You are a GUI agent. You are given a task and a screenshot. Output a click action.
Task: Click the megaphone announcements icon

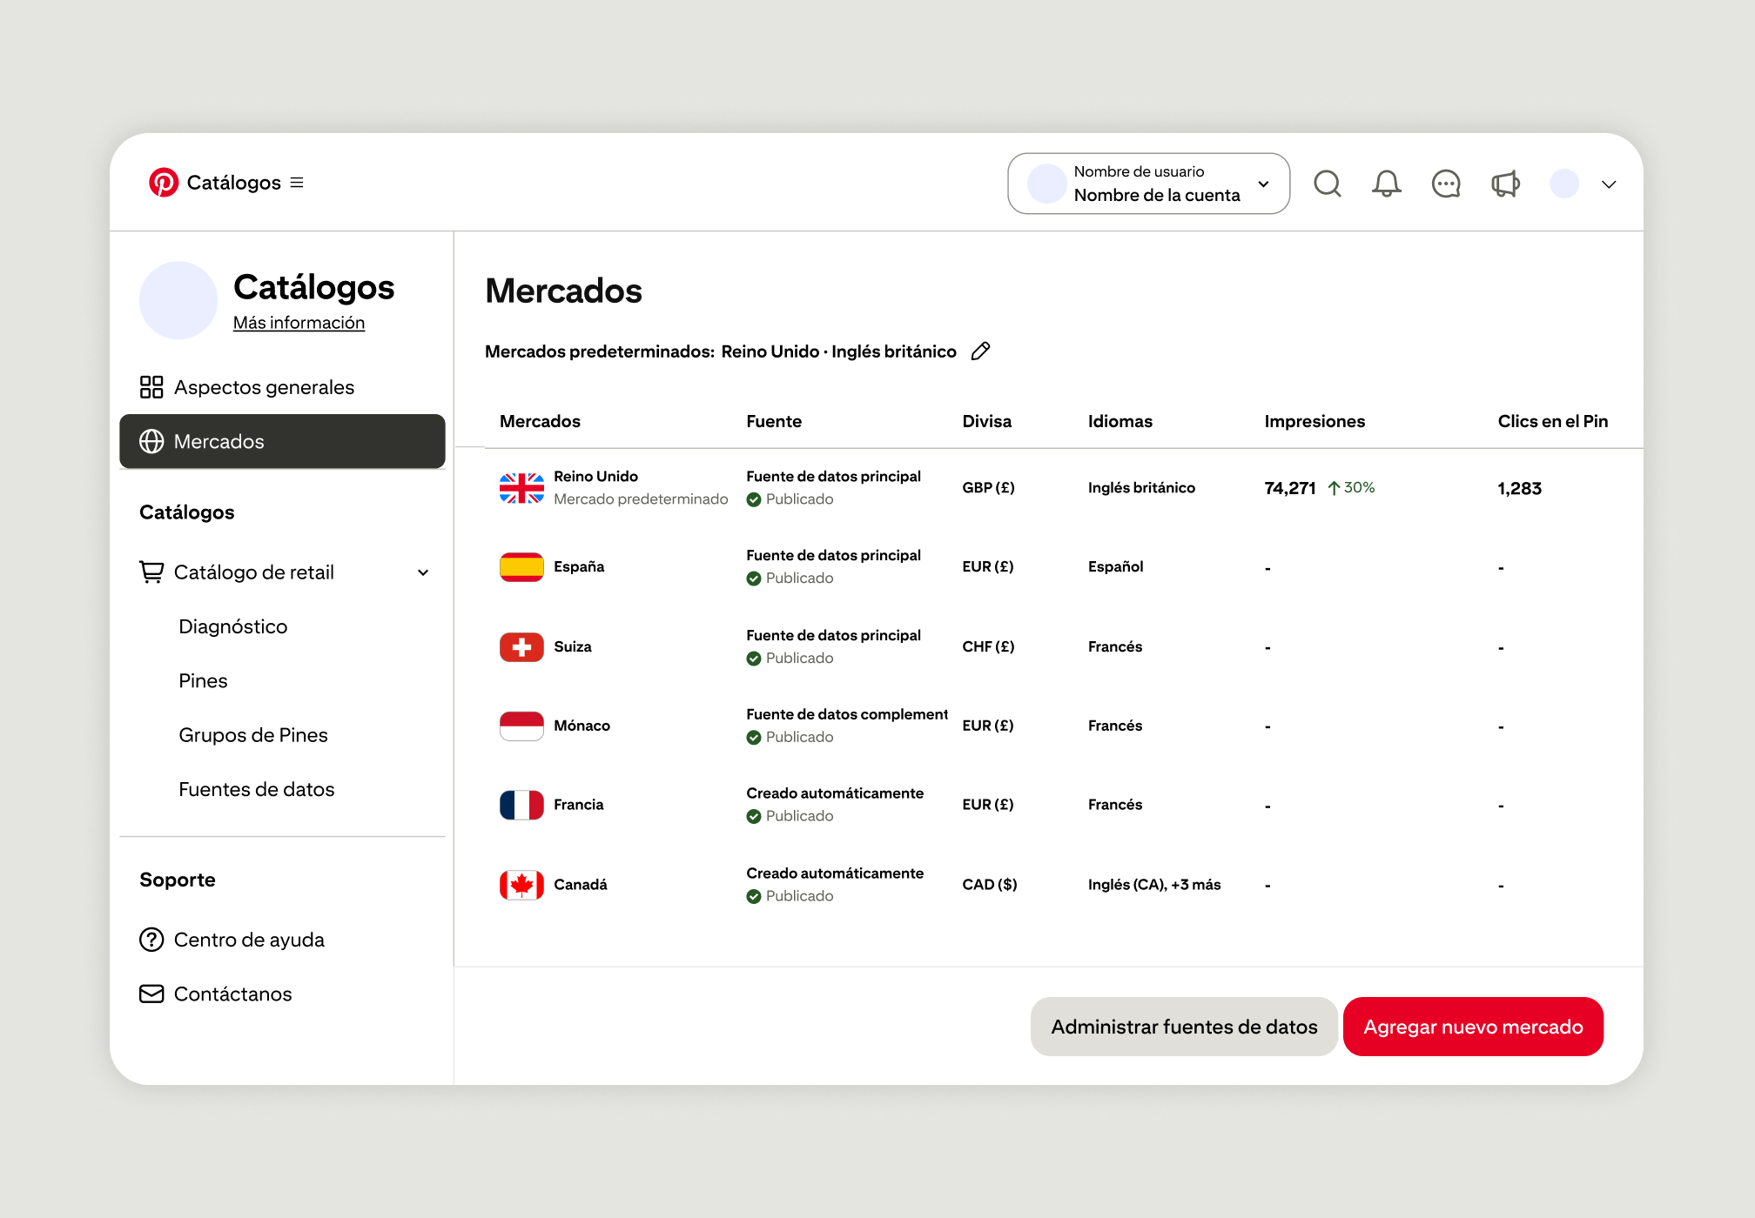click(x=1505, y=184)
